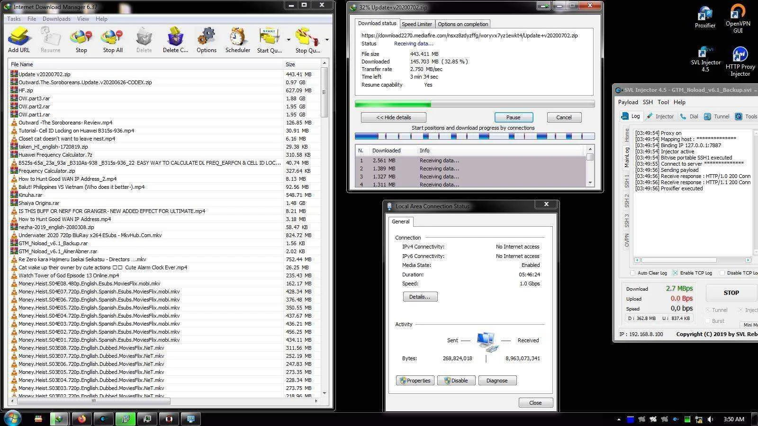Open the HTTP Proxy Injector desktop shortcut
The image size is (758, 426).
pyautogui.click(x=740, y=61)
